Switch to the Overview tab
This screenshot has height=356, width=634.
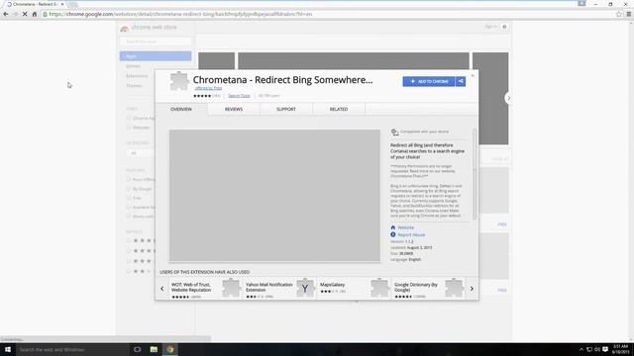(x=181, y=110)
